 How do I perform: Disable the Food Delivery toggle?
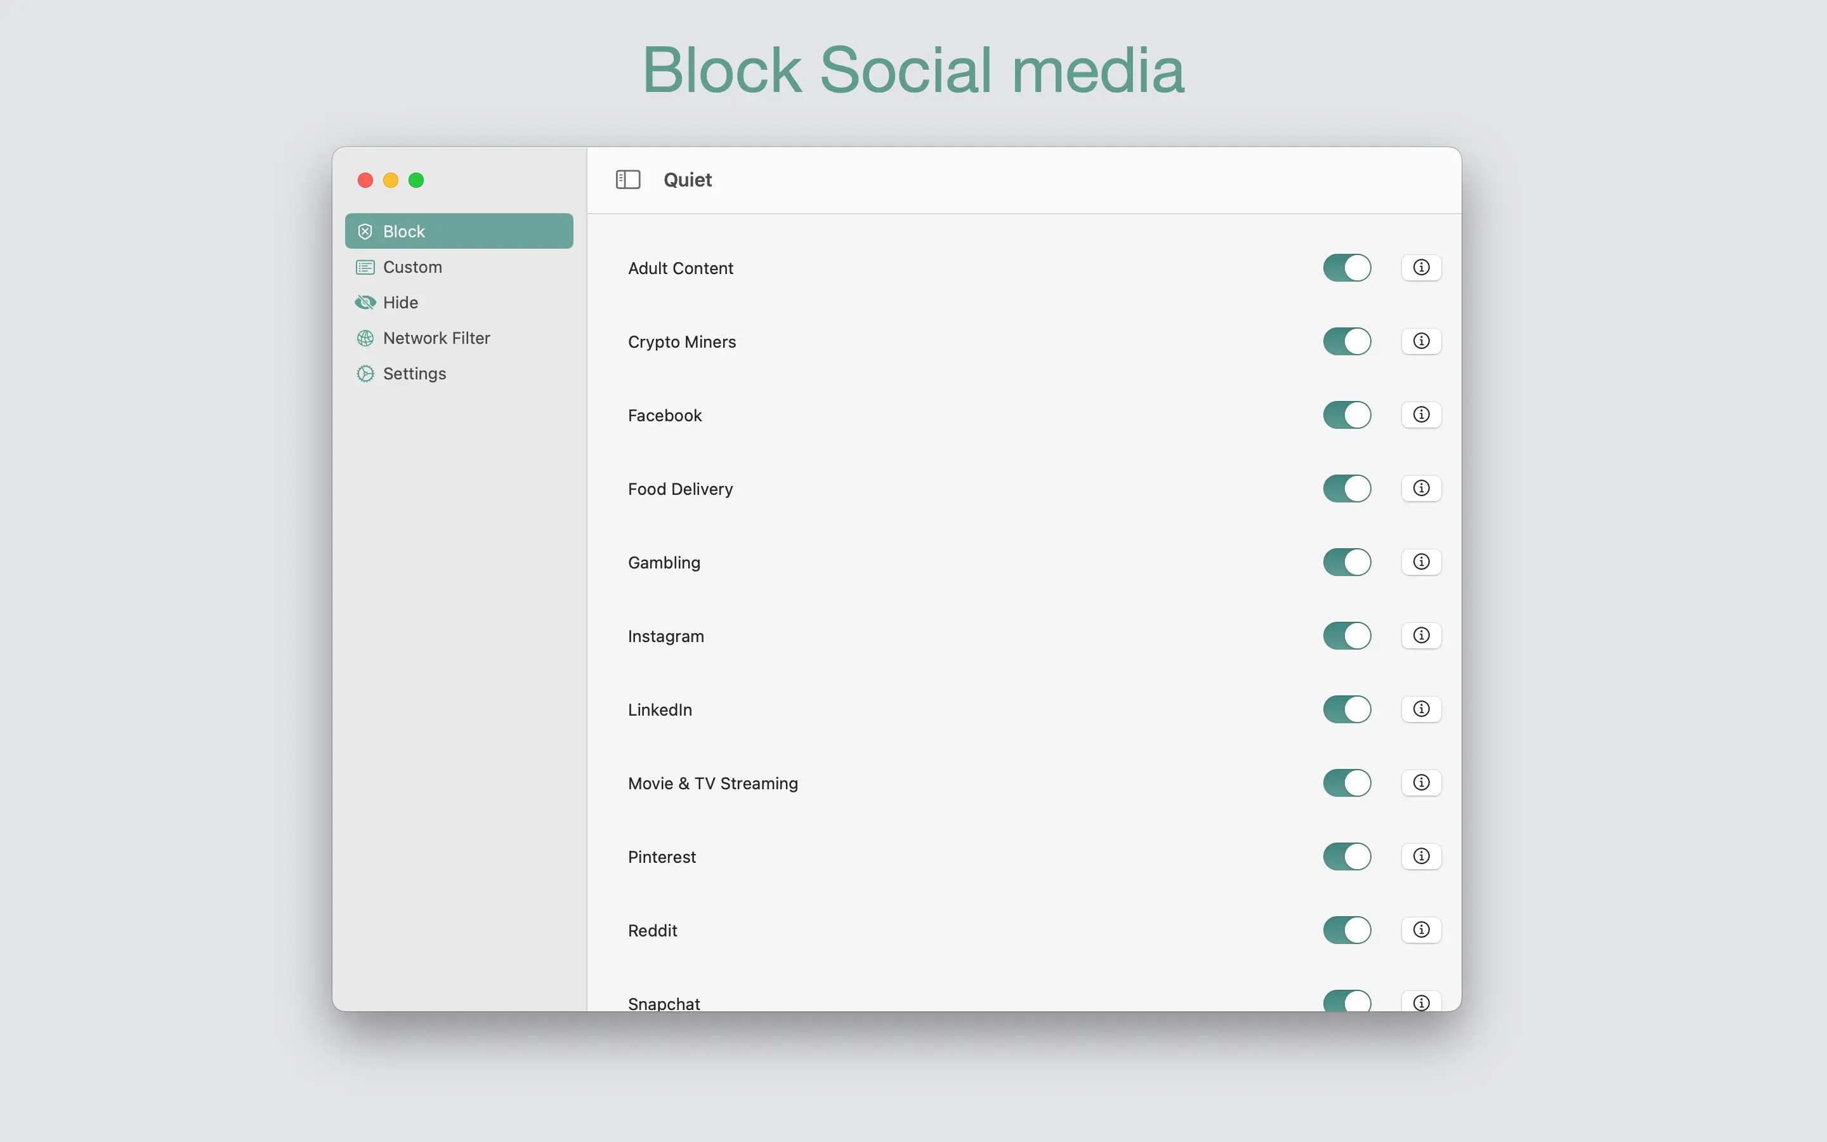pos(1346,489)
